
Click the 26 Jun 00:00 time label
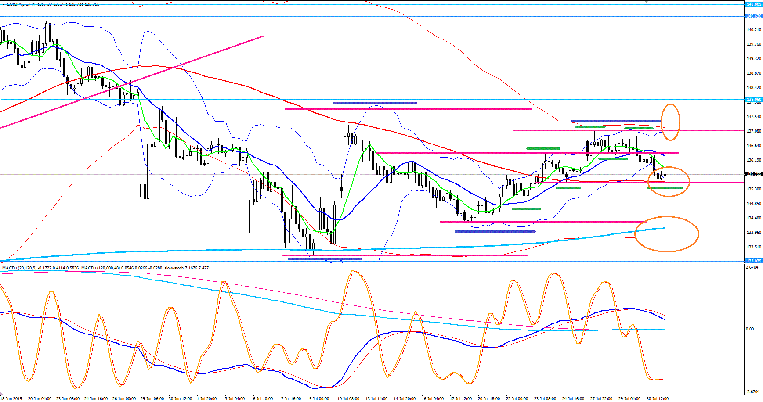(124, 399)
